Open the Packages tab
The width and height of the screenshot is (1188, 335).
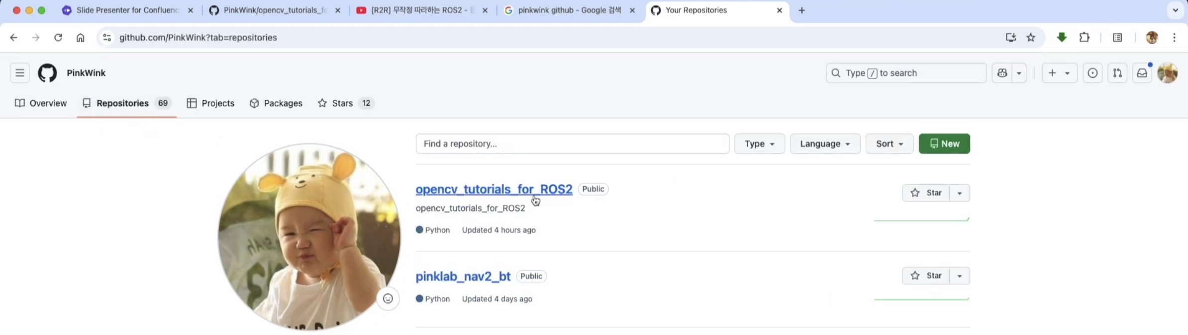[x=276, y=103]
